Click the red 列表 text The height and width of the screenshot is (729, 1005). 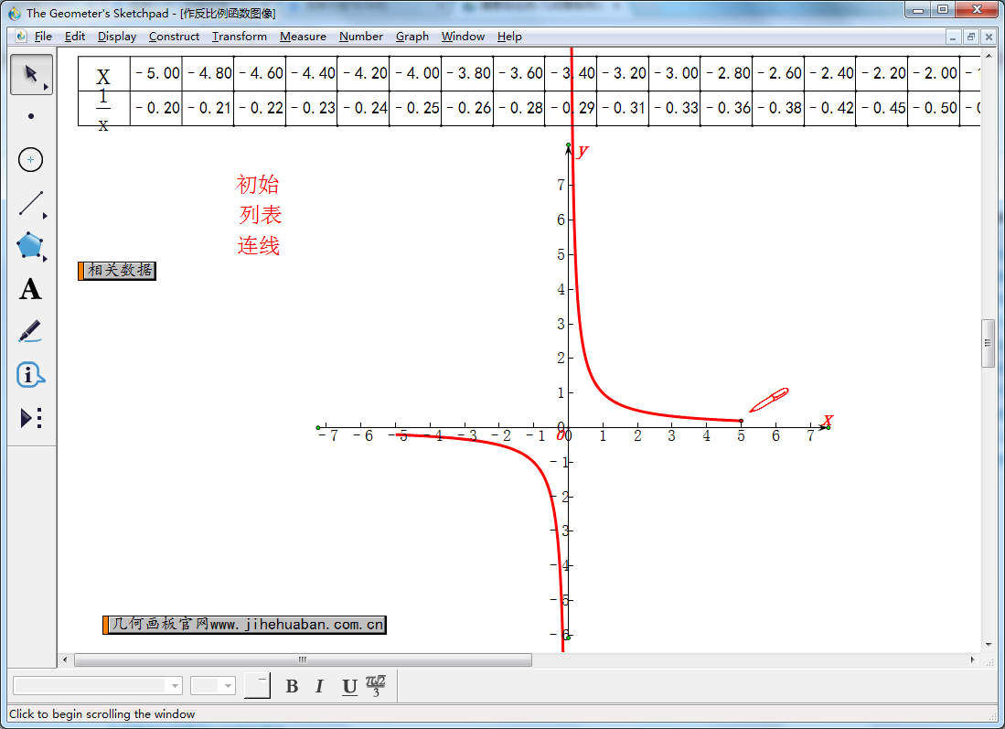click(261, 215)
